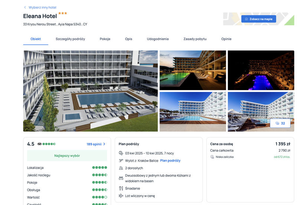
Task: Click the Tripadvisor owl icon
Action: click(39, 144)
